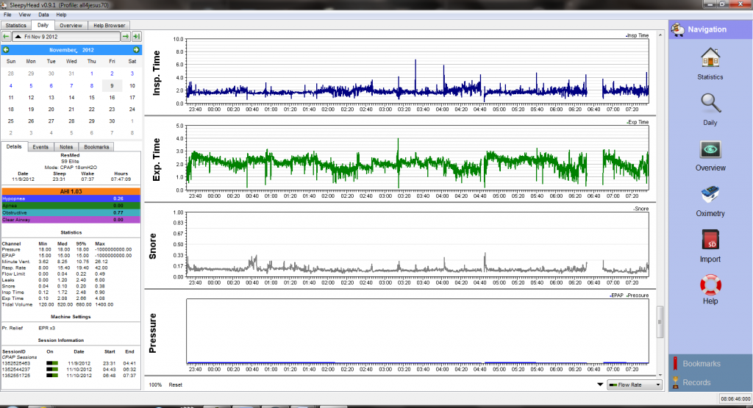Open Records section in sidebar

(x=710, y=382)
